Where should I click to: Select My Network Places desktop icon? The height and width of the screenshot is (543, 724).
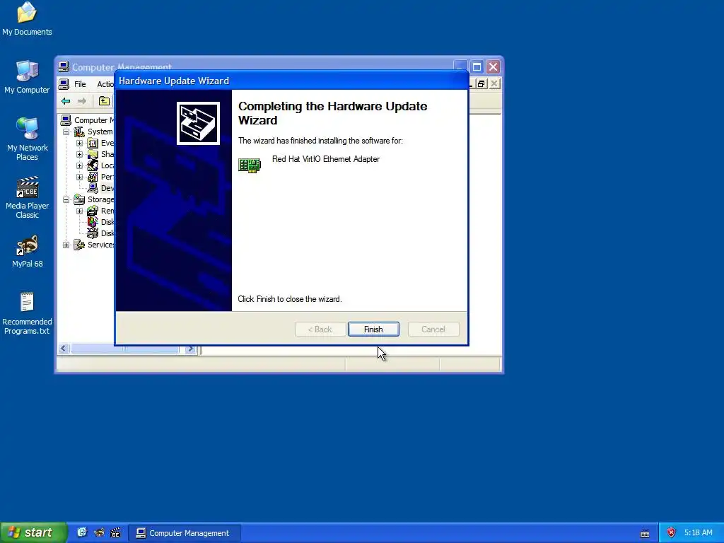[x=27, y=139]
